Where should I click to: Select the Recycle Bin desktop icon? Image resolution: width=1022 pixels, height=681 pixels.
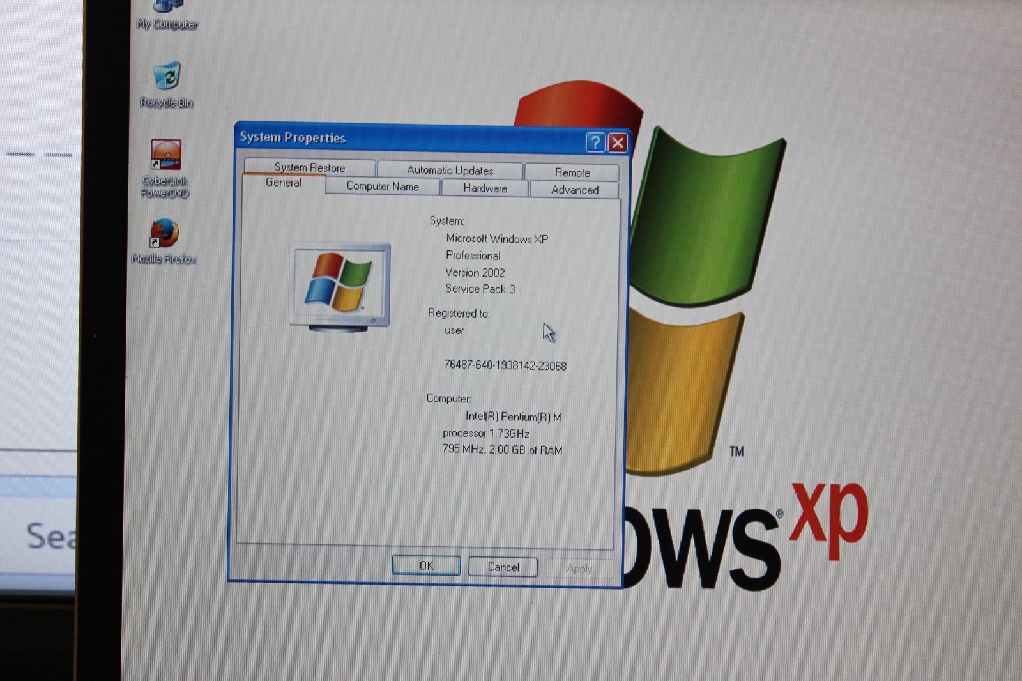coord(167,84)
